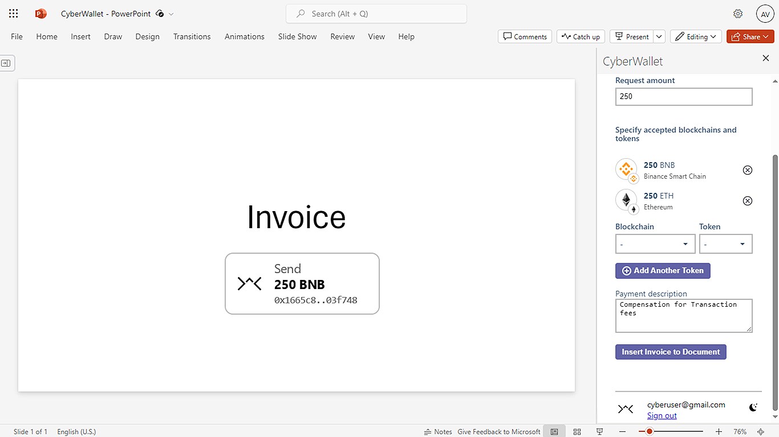This screenshot has width=779, height=437.
Task: Click the address 0x1665c8..03f748
Action: coord(316,300)
